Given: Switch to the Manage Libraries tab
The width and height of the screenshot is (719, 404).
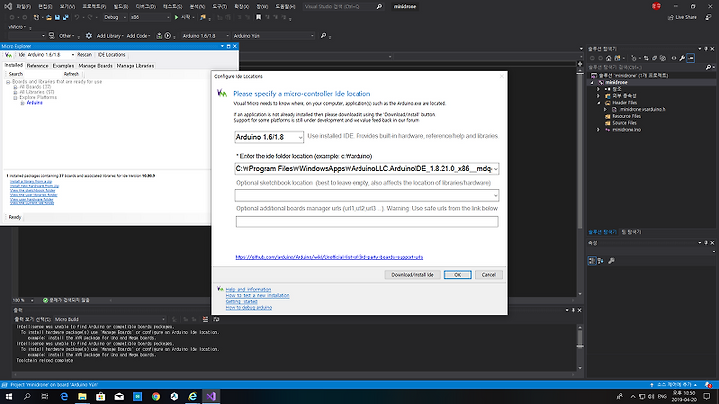Looking at the screenshot, I should (135, 66).
